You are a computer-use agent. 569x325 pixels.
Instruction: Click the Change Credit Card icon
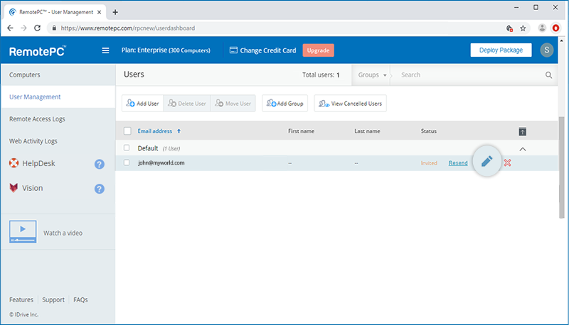point(233,50)
